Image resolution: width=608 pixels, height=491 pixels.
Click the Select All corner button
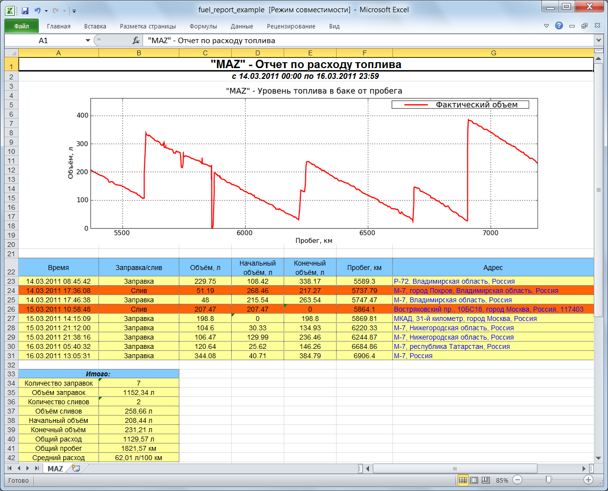pos(11,53)
